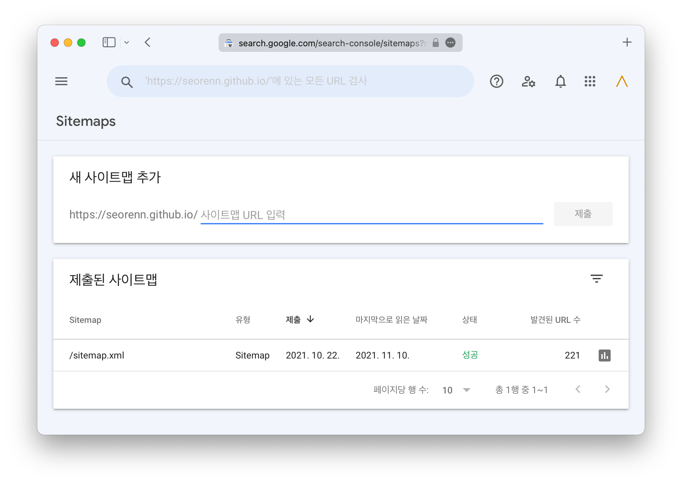682x484 pixels.
Task: Open user and settings management icon
Action: [x=528, y=81]
